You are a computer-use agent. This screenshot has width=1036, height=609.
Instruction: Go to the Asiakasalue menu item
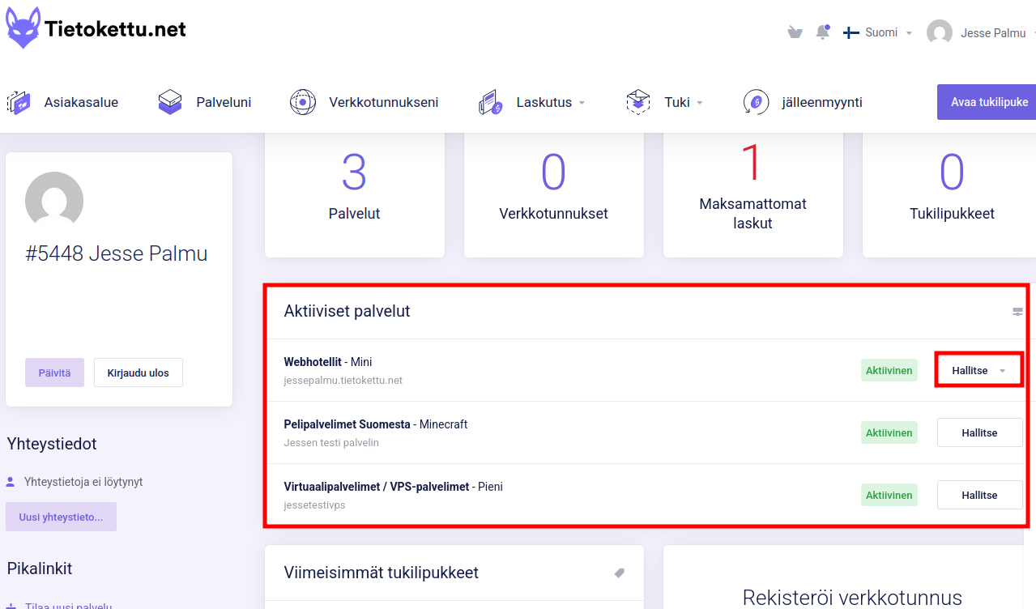[x=81, y=103]
